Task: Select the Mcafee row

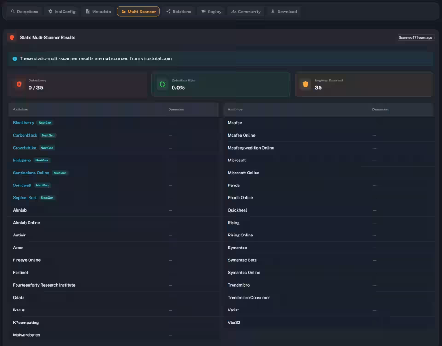Action: click(x=329, y=123)
